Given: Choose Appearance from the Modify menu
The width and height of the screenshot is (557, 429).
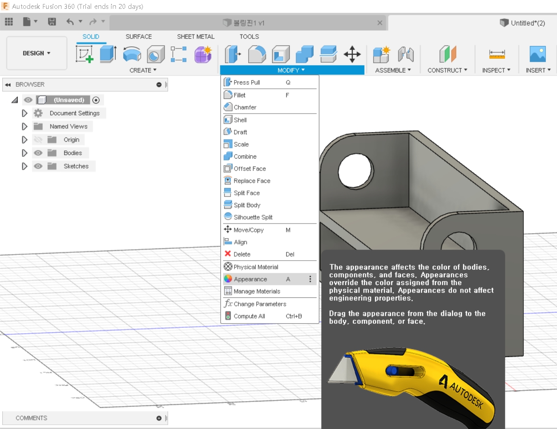Looking at the screenshot, I should pyautogui.click(x=270, y=279).
